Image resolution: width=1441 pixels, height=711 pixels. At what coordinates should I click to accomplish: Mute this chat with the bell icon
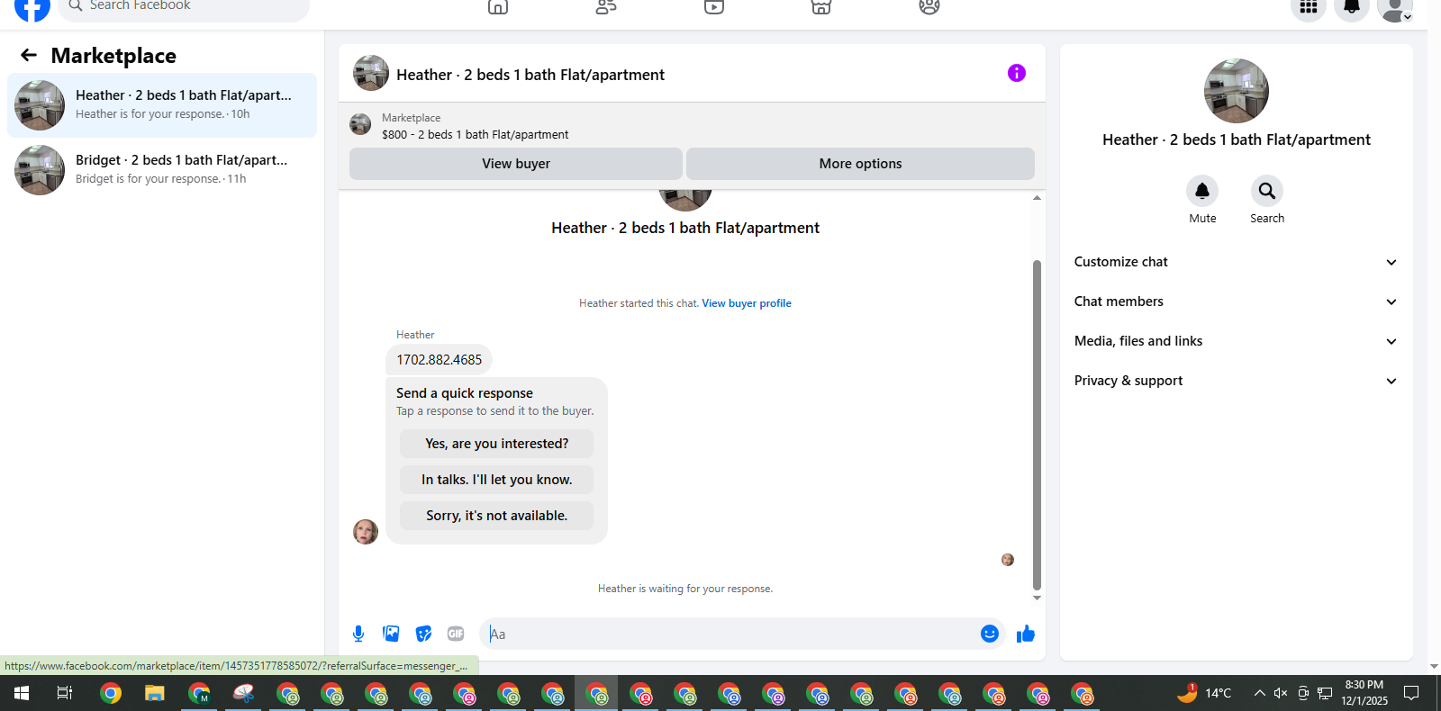point(1202,191)
